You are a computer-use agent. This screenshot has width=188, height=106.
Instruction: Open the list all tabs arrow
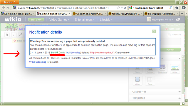[x=186, y=14]
